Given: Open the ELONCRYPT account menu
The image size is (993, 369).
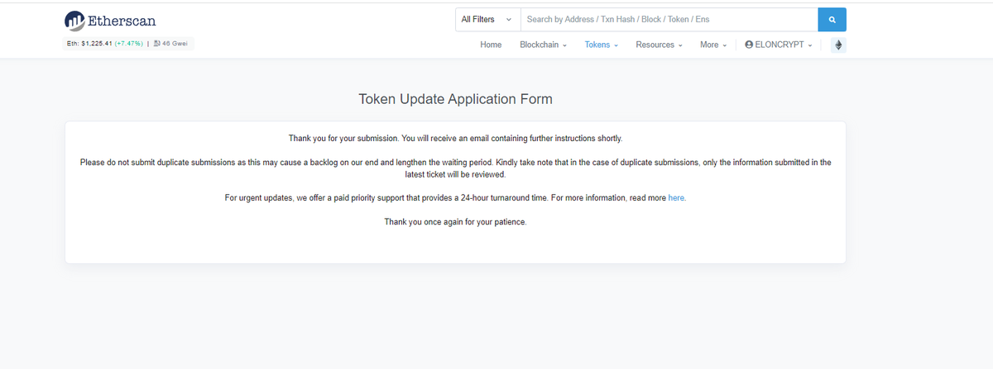Looking at the screenshot, I should pyautogui.click(x=779, y=45).
